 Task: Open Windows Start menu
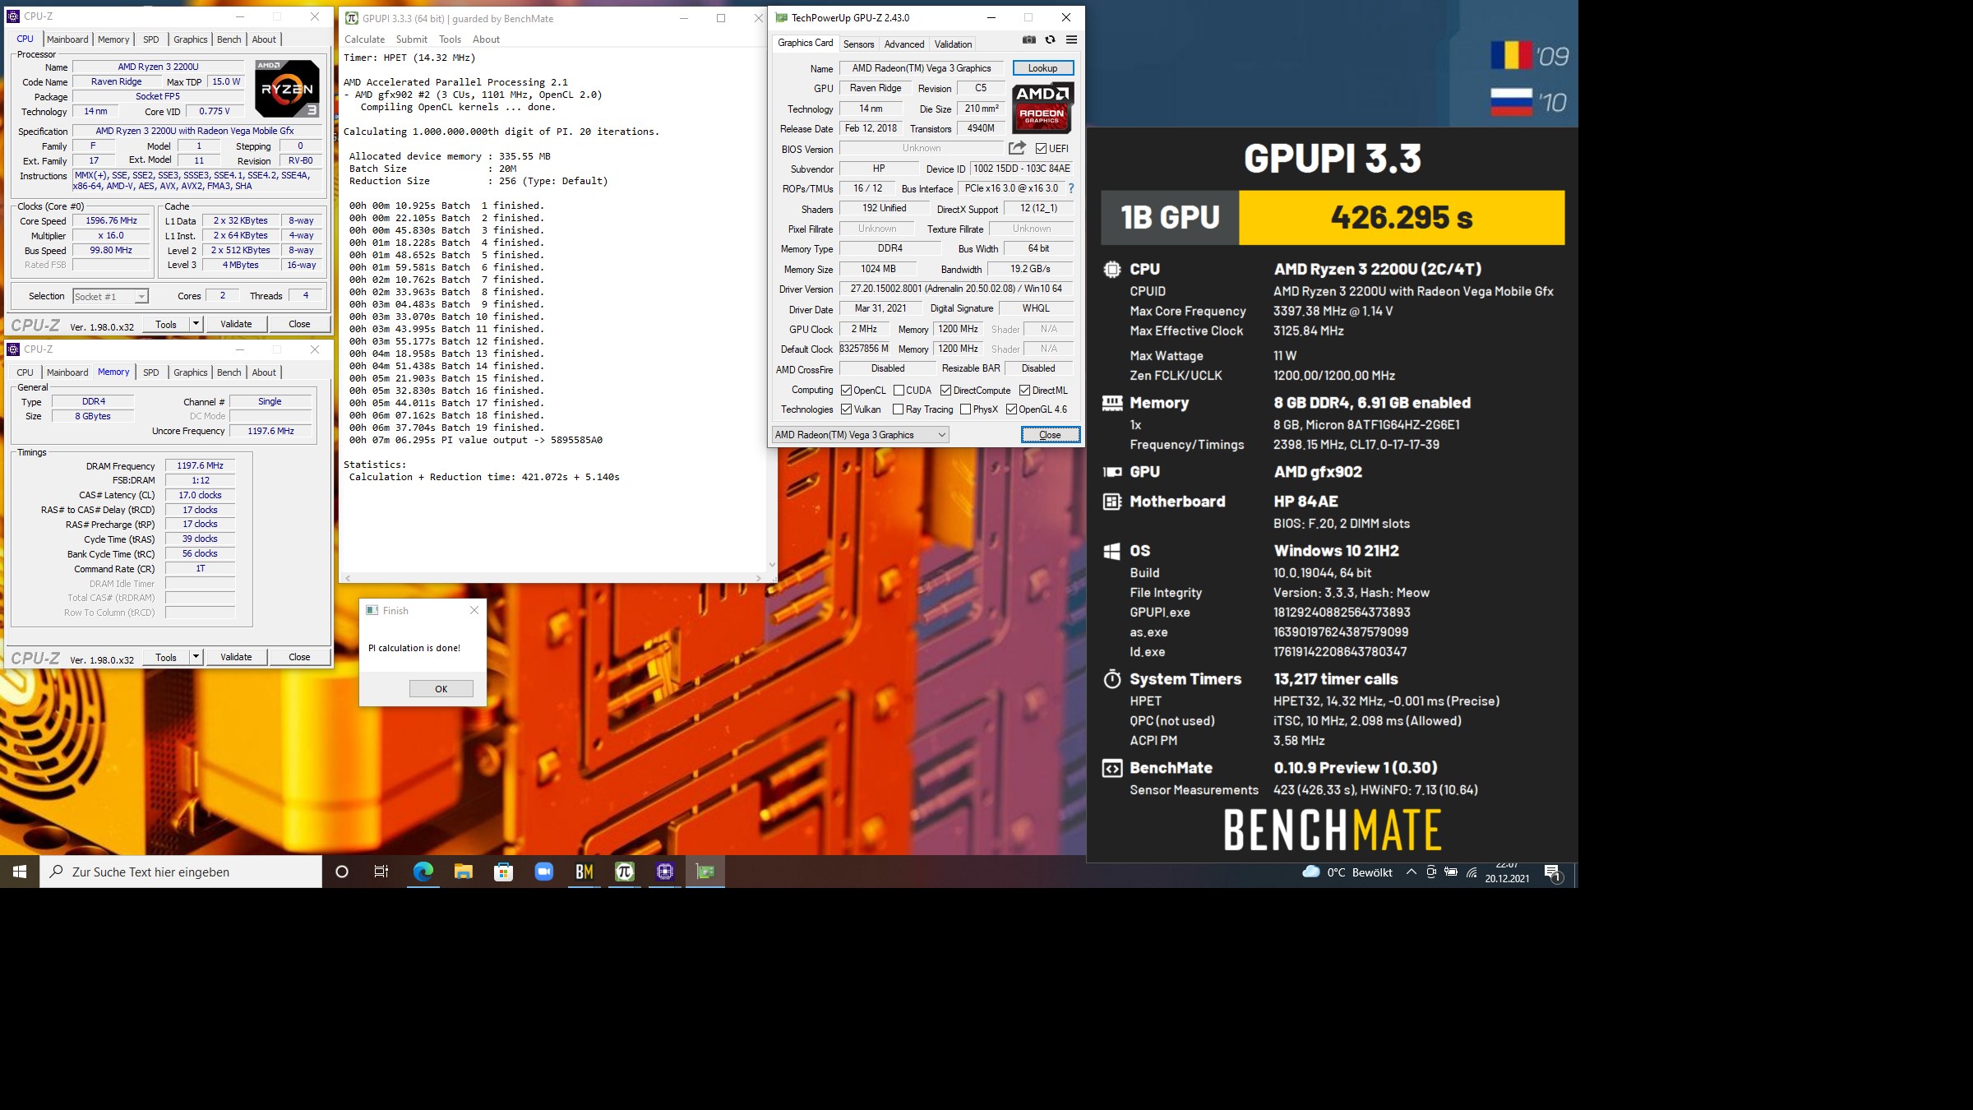point(20,872)
